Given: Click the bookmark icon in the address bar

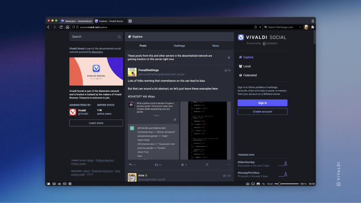Looking at the screenshot, I should (x=256, y=27).
